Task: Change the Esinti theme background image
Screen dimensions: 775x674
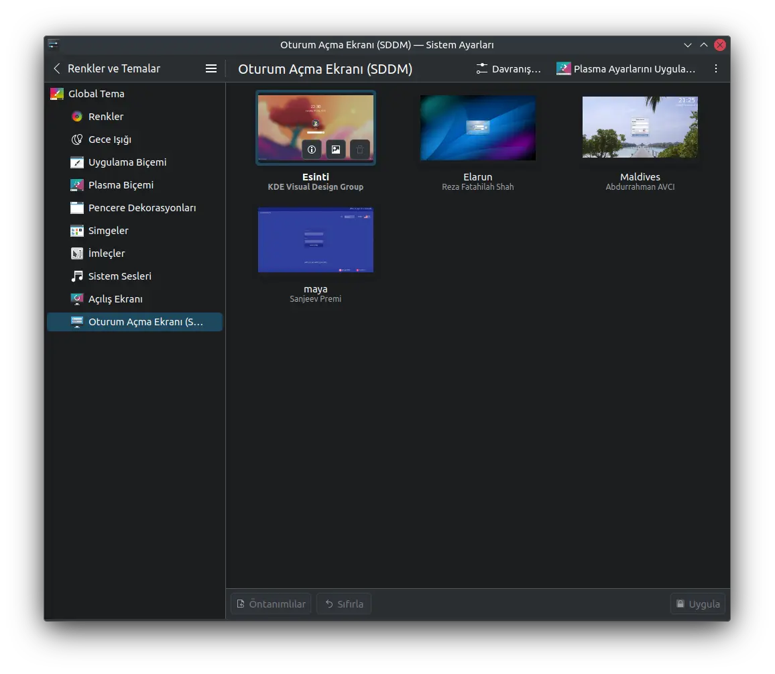Action: click(x=336, y=150)
